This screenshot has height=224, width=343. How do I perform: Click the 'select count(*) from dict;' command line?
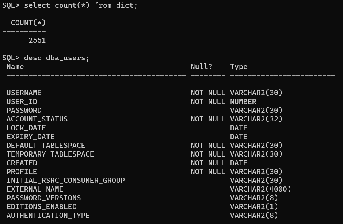click(81, 5)
